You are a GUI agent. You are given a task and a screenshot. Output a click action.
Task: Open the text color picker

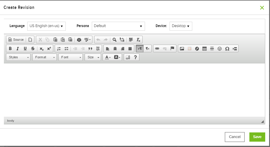coord(108,57)
